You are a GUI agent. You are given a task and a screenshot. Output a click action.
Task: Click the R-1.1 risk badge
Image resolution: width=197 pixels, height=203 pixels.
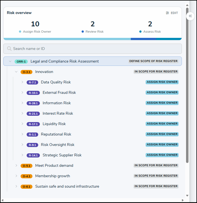point(32,134)
